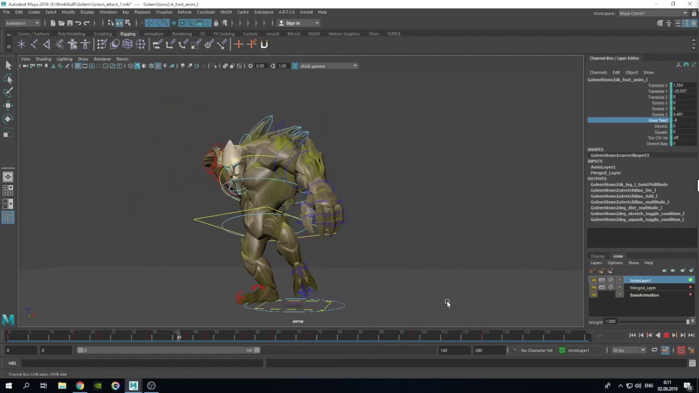Screen dimensions: 699x393
Task: Click the MEL command line input
Action: click(143, 363)
